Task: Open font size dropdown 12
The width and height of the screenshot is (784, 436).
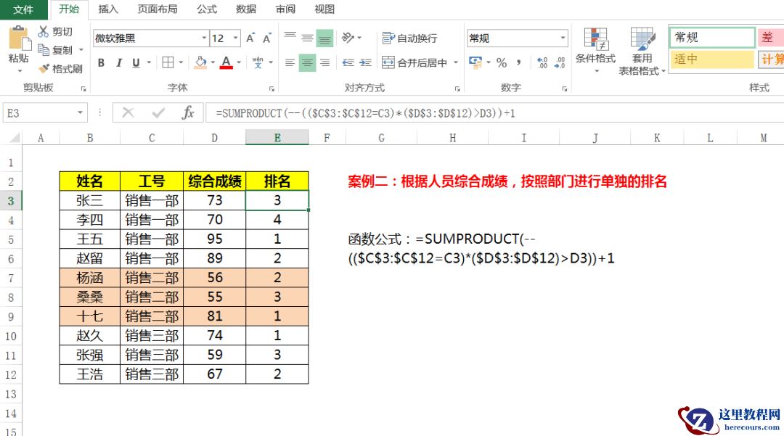Action: pyautogui.click(x=235, y=38)
